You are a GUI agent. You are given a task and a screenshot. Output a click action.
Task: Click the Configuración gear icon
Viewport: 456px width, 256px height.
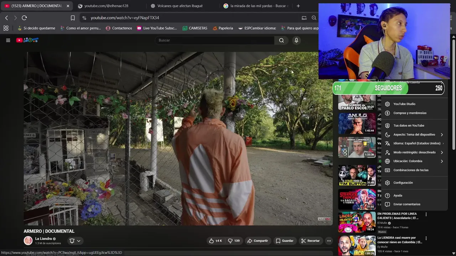click(387, 182)
